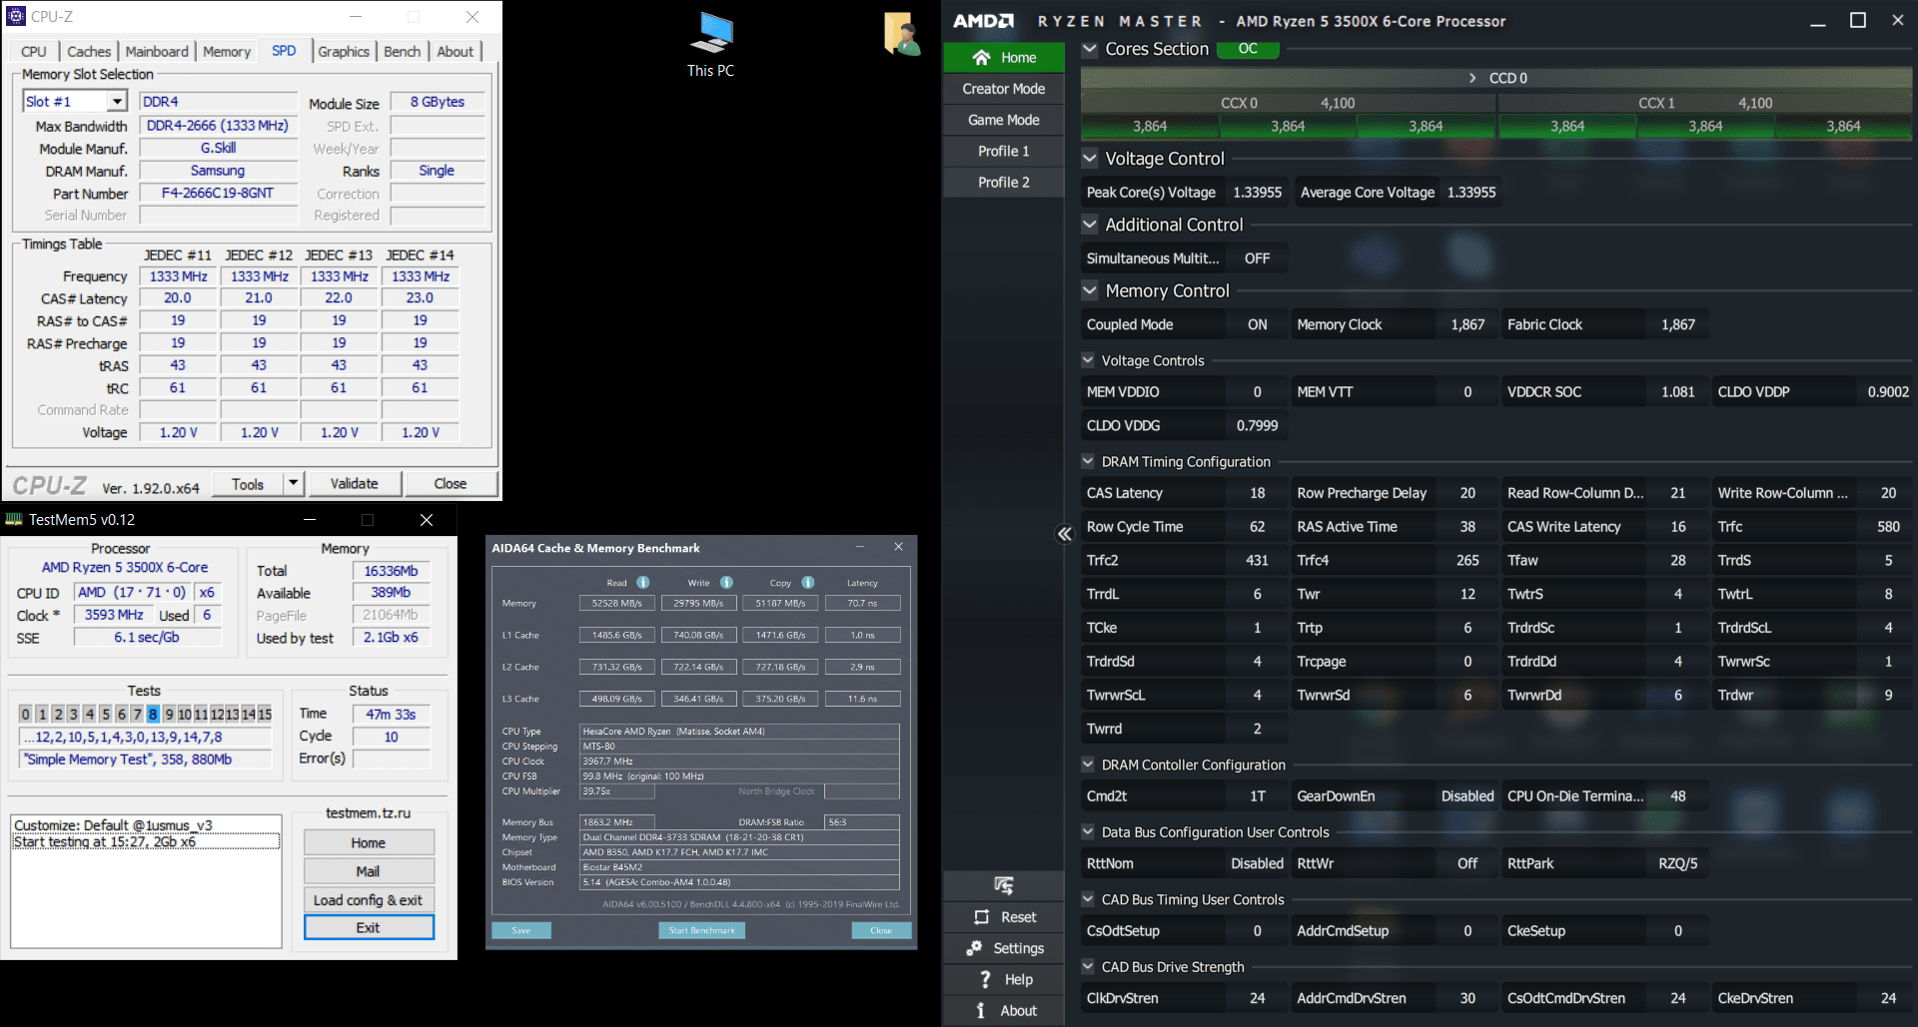The width and height of the screenshot is (1918, 1027).
Task: Toggle test number 0 in TestMem5
Action: click(26, 714)
